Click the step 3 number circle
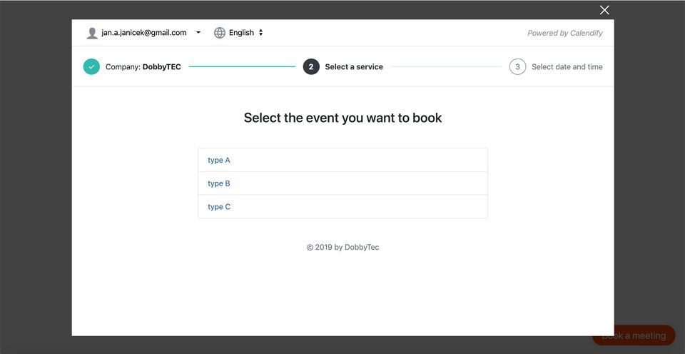The width and height of the screenshot is (685, 354). pyautogui.click(x=517, y=66)
